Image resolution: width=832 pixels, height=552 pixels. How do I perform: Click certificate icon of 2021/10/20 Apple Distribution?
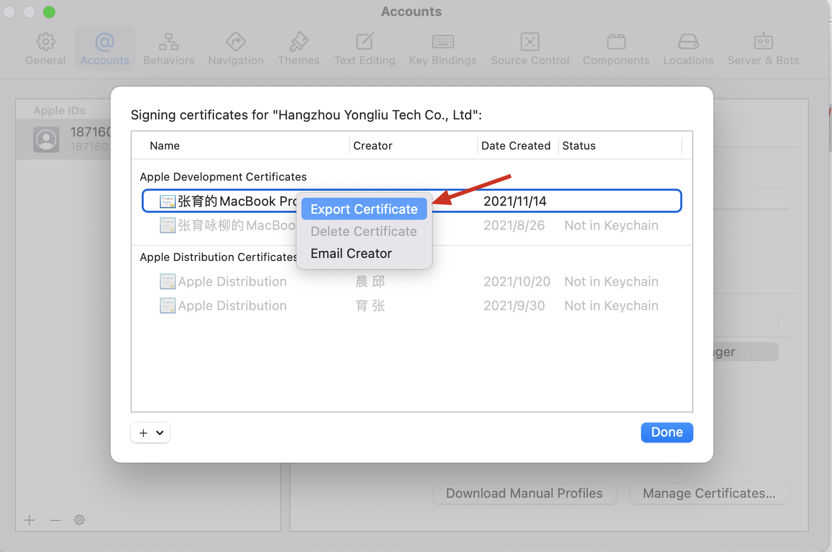click(168, 282)
